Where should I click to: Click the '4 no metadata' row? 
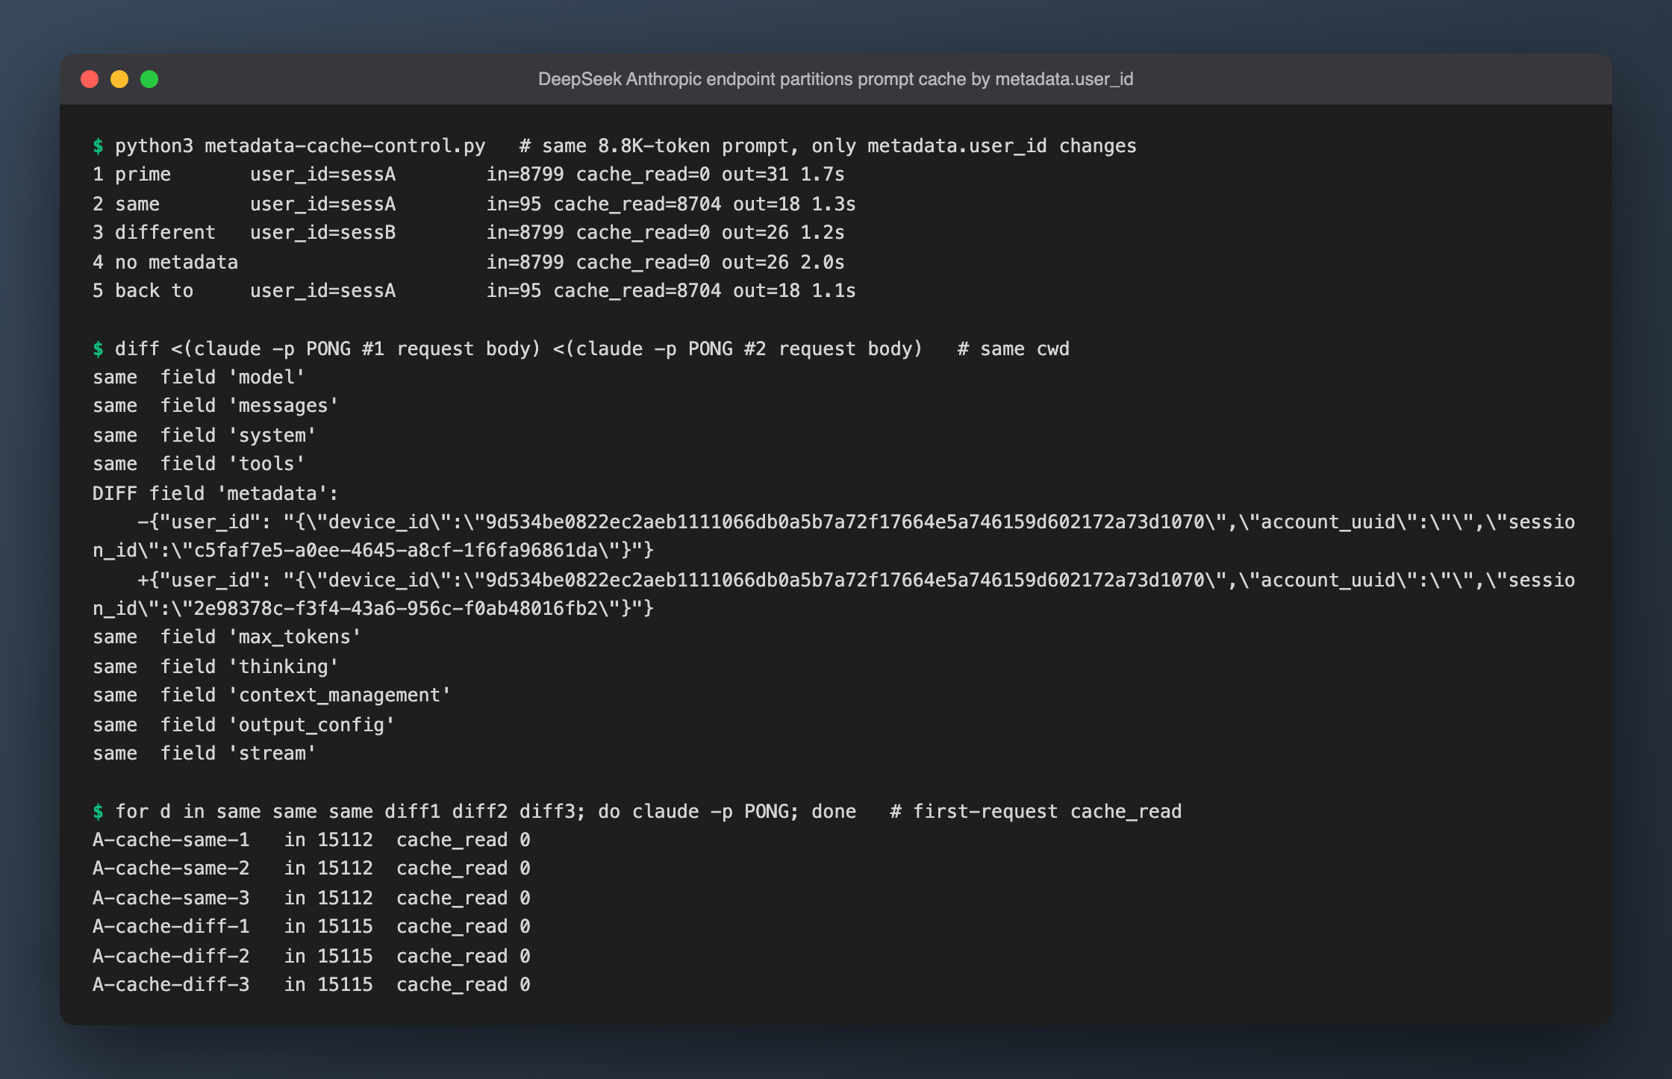coord(469,262)
